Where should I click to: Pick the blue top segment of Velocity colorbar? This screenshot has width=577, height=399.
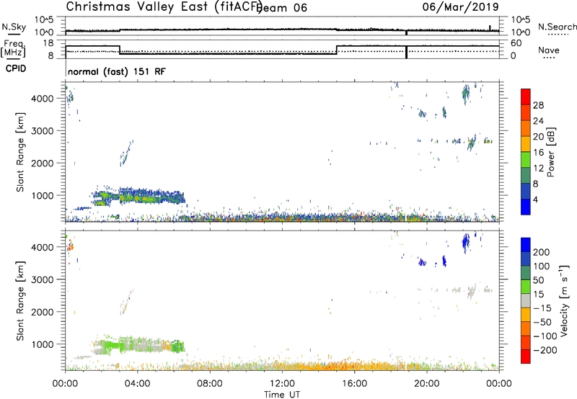[x=526, y=245]
